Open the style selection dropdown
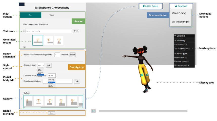Viewport: 217px width, 121px height. (x=40, y=65)
